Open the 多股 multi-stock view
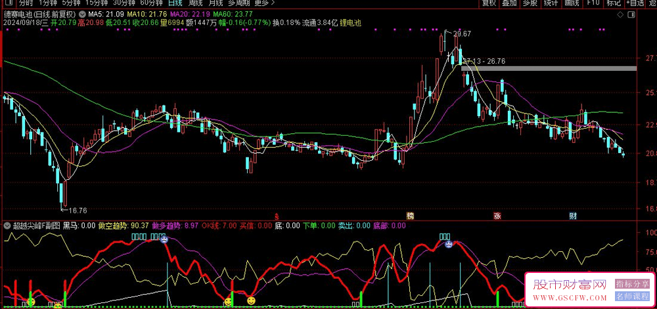 tap(530, 3)
